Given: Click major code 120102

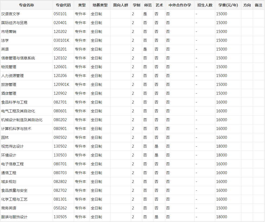Looking at the screenshot, I should pos(60,58).
